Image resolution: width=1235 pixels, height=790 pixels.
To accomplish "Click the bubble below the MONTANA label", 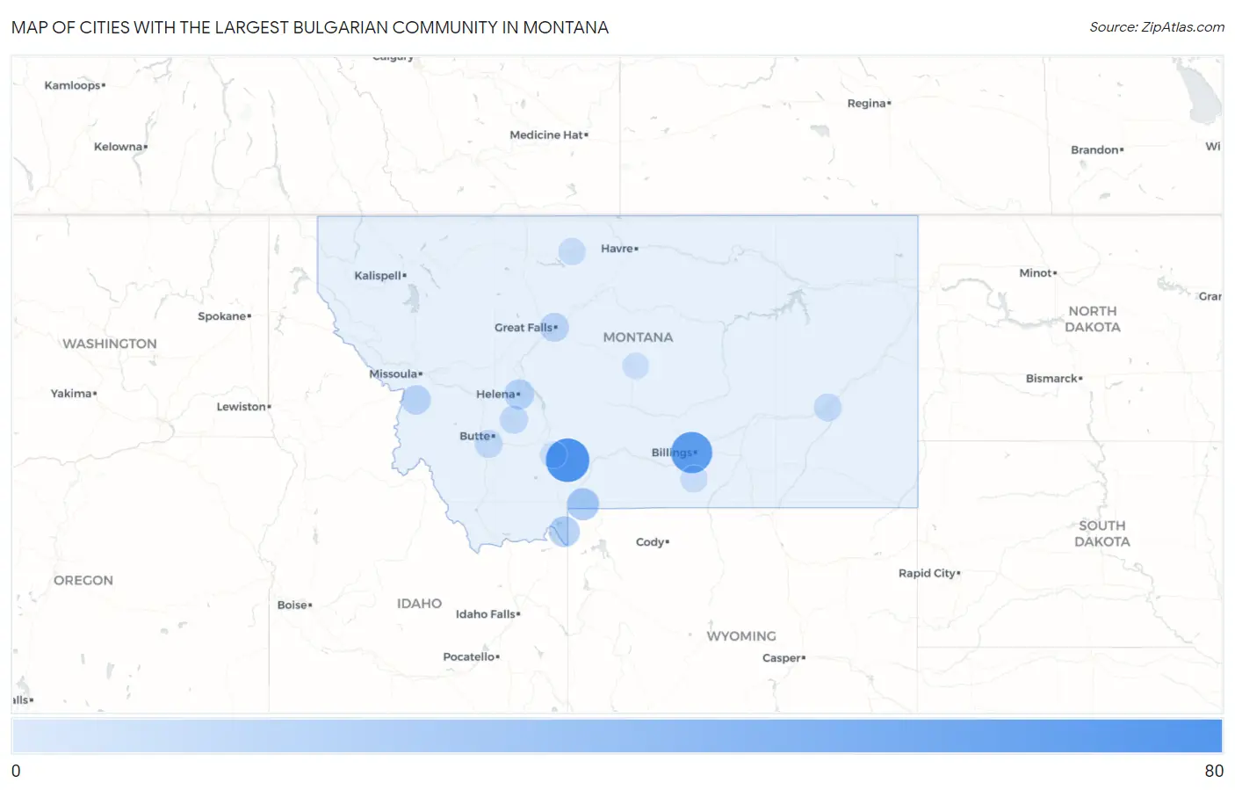I will (x=635, y=366).
